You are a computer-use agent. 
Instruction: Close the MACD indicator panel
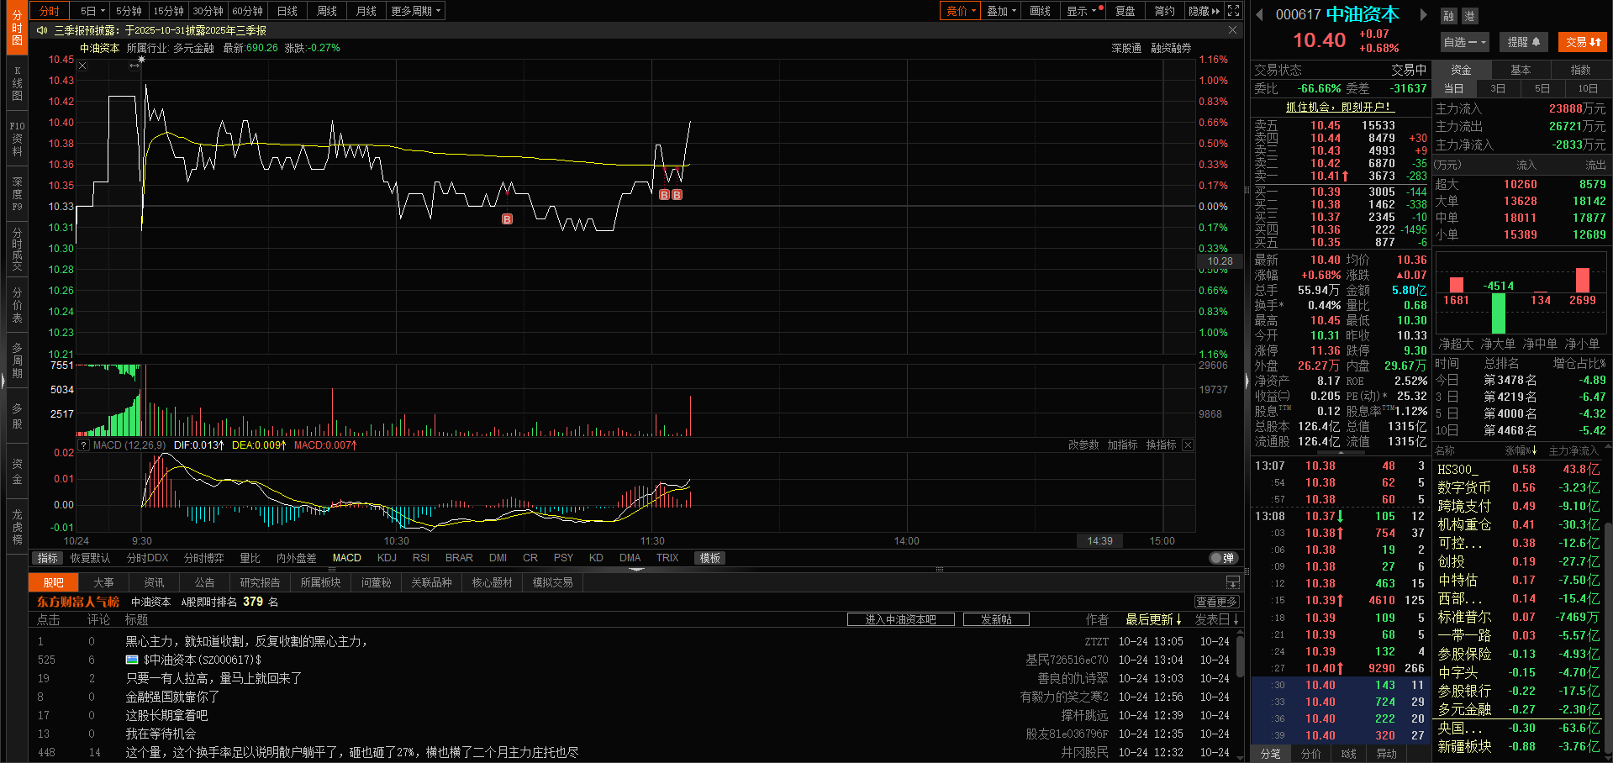1188,445
